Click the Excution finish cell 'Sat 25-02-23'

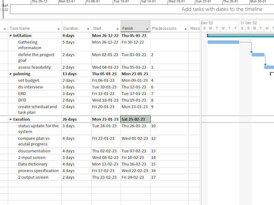point(135,119)
